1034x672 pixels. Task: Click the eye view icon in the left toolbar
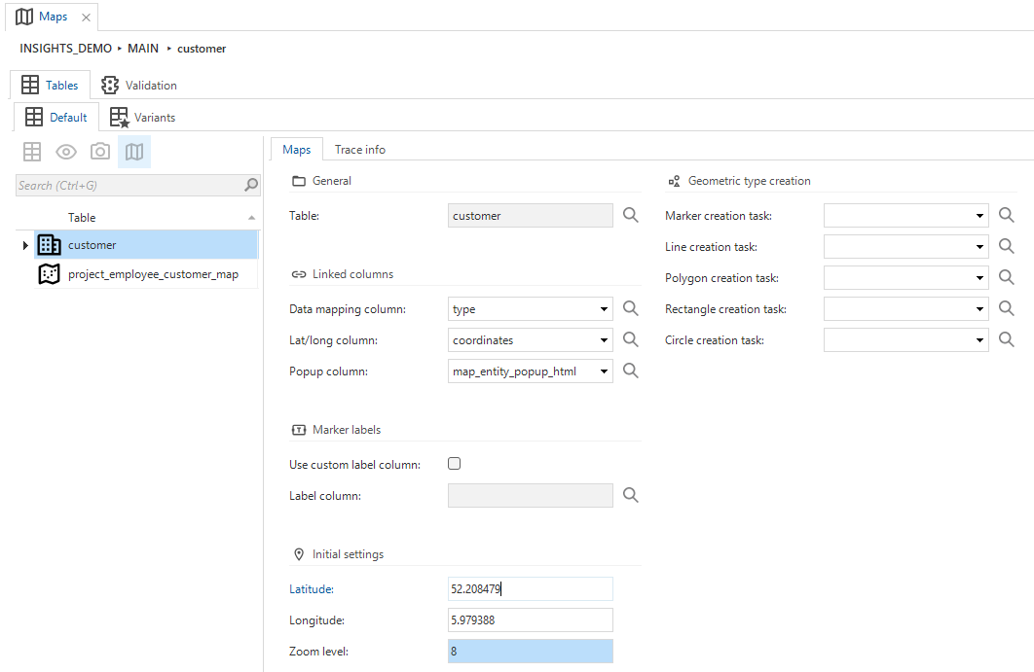coord(66,152)
